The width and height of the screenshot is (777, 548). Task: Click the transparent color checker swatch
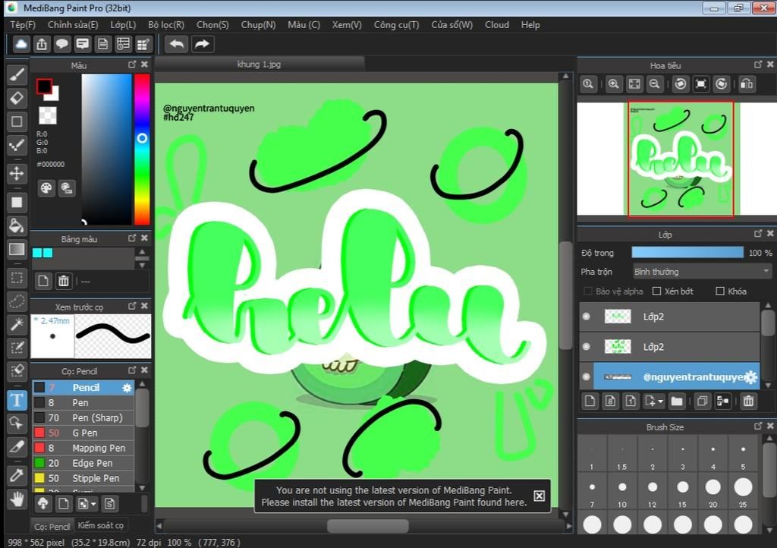pos(48,115)
